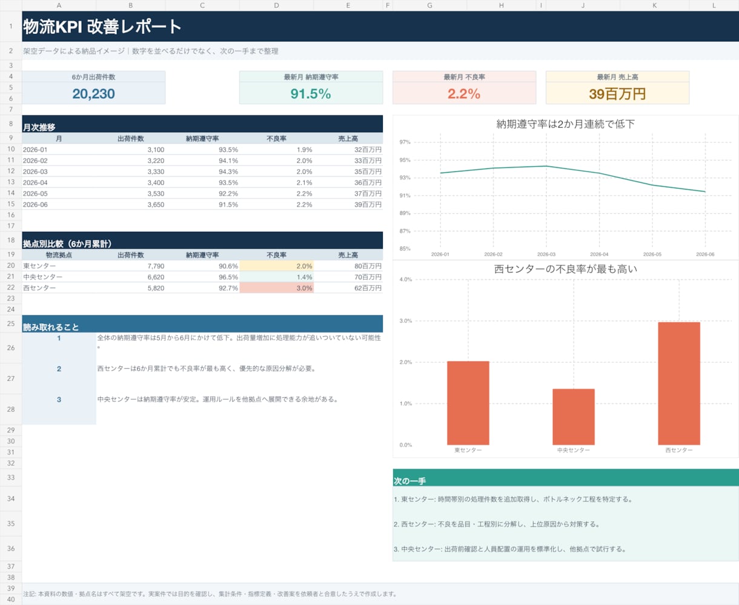This screenshot has height=605, width=739.
Task: Click the insight text starting '中央センターは納期遵守率が安定'
Action: pyautogui.click(x=239, y=409)
